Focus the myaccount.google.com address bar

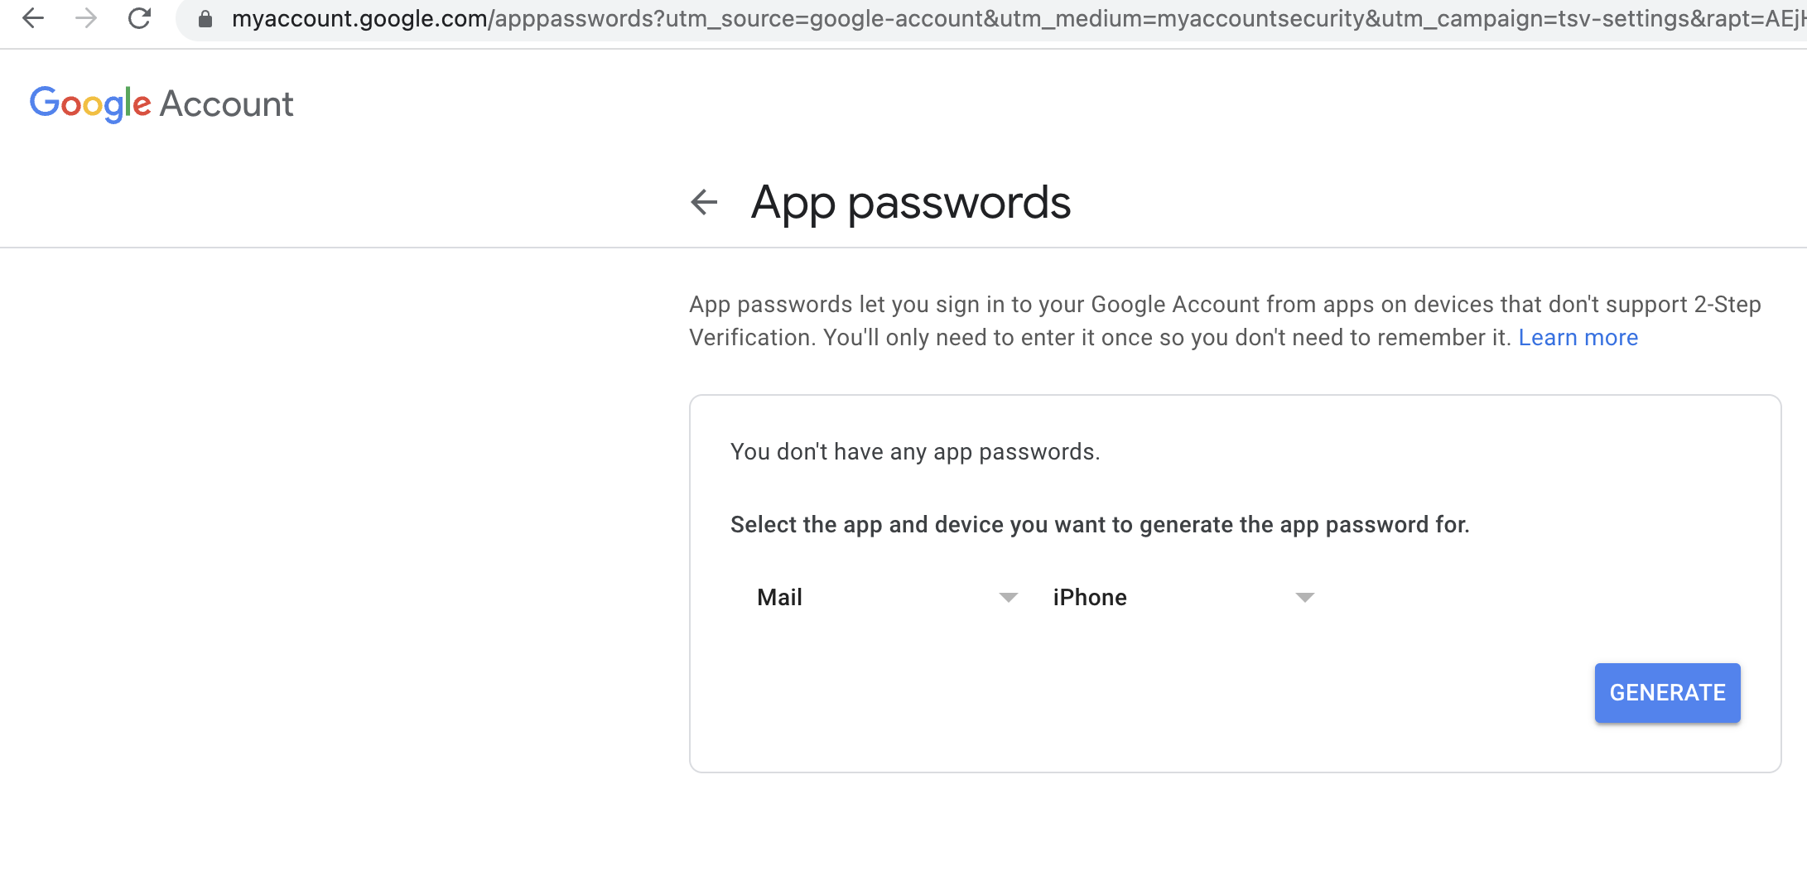[x=994, y=18]
